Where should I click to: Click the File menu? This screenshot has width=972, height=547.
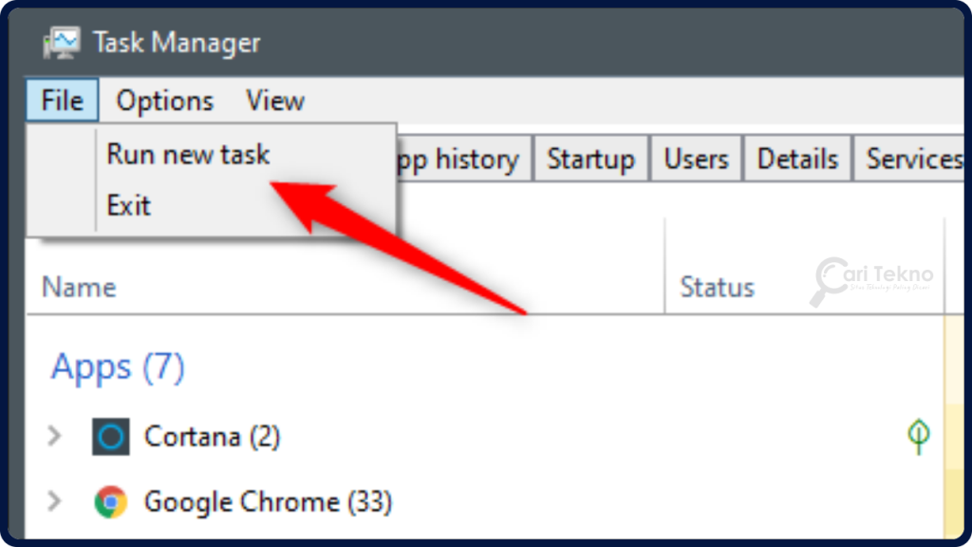point(61,101)
